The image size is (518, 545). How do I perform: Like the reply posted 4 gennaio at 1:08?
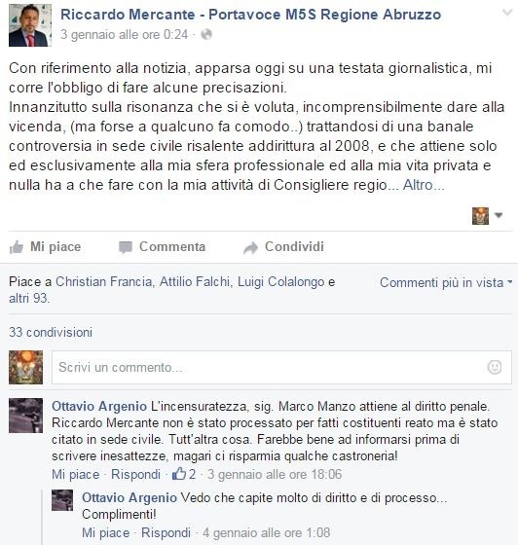click(x=106, y=532)
